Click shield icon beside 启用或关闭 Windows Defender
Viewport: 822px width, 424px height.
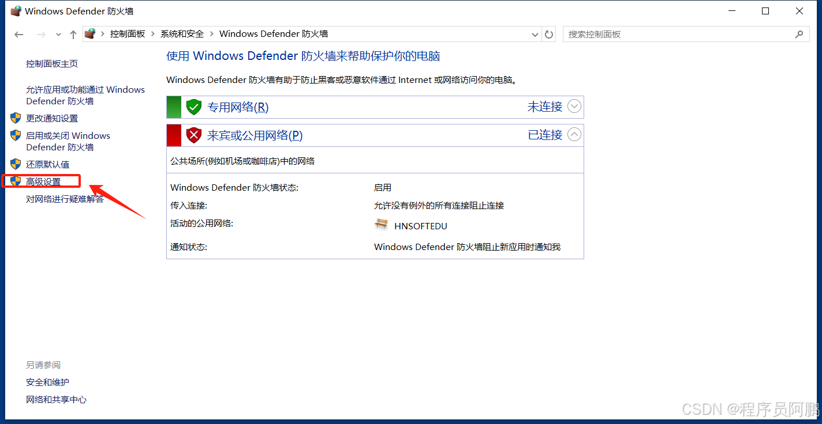click(16, 135)
